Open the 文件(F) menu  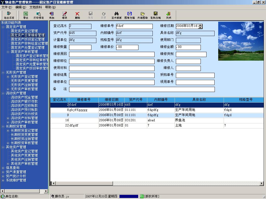pyautogui.click(x=7, y=7)
